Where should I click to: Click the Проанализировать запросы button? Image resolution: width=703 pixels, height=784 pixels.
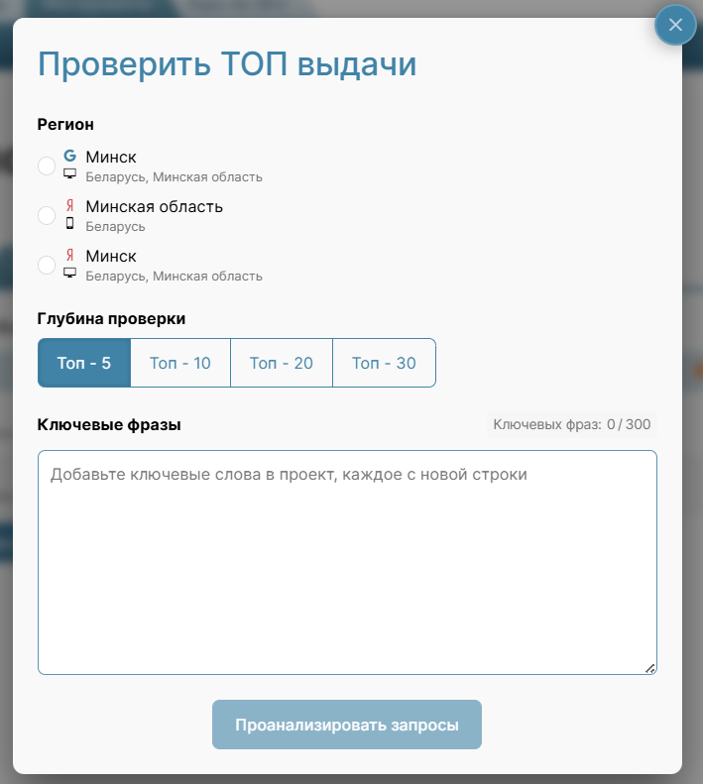tap(347, 725)
